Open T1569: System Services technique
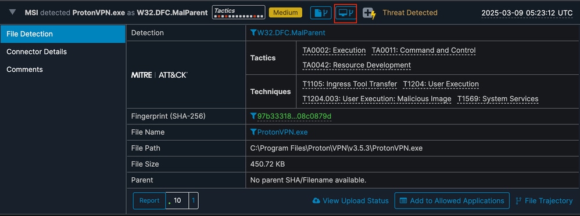The image size is (580, 216). pos(498,99)
